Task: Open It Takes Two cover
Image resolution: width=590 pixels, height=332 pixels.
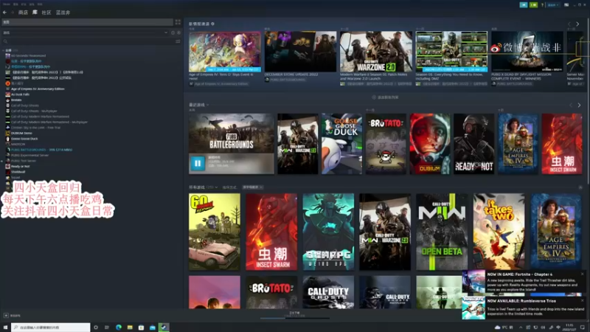Action: (x=499, y=232)
